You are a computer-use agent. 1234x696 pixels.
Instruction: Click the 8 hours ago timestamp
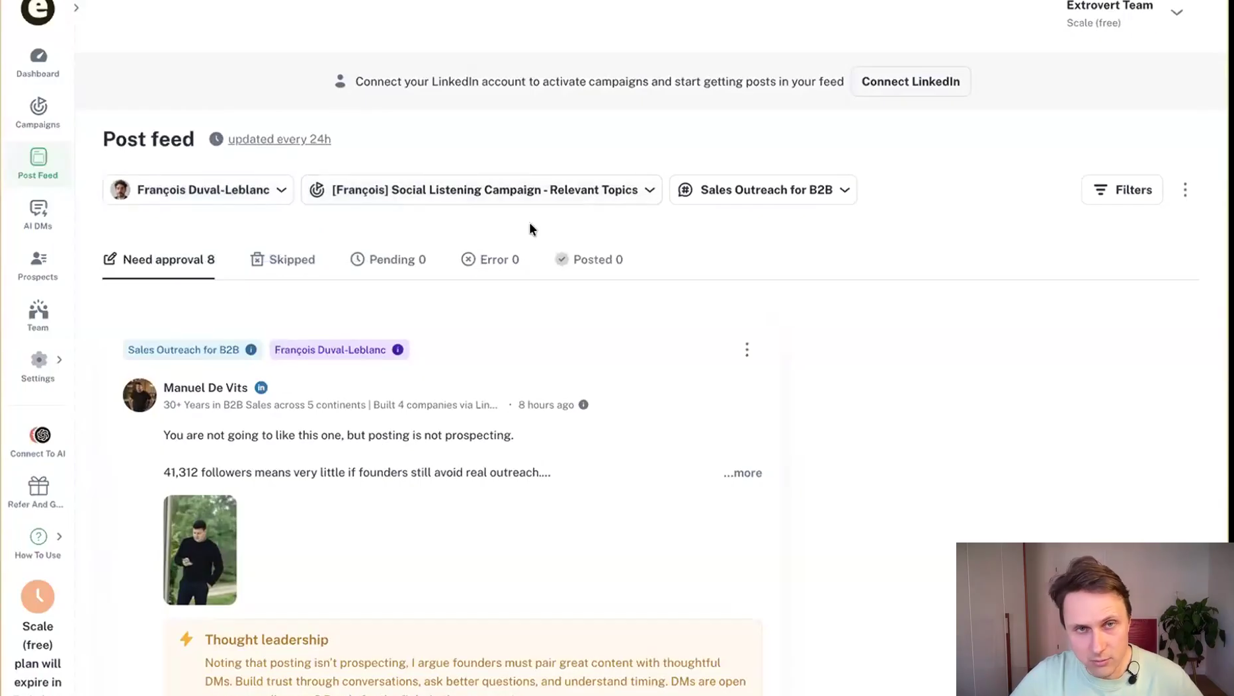(x=546, y=405)
